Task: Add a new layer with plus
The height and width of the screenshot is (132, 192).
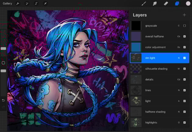Action: (184, 15)
